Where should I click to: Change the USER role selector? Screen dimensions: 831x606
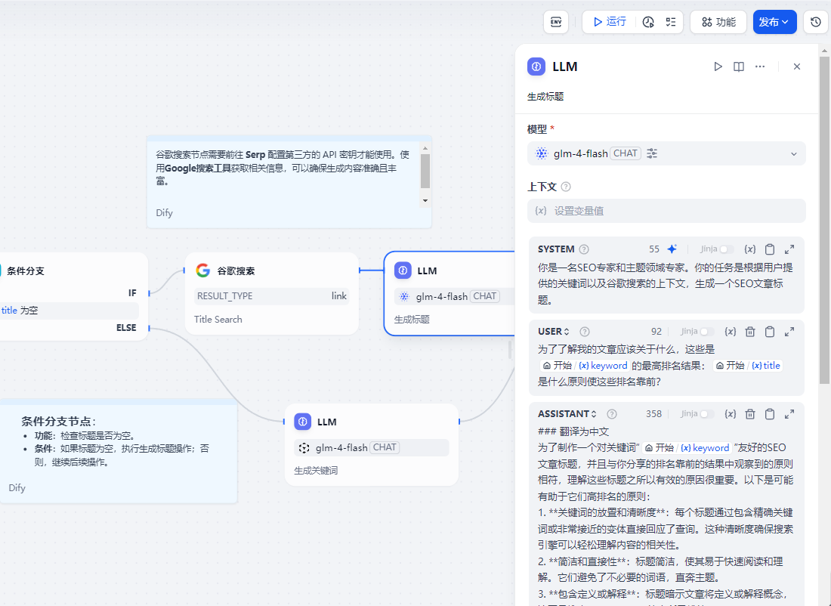click(x=554, y=331)
